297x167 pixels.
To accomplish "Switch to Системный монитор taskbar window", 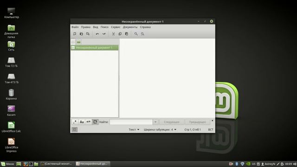I will click(57, 164).
